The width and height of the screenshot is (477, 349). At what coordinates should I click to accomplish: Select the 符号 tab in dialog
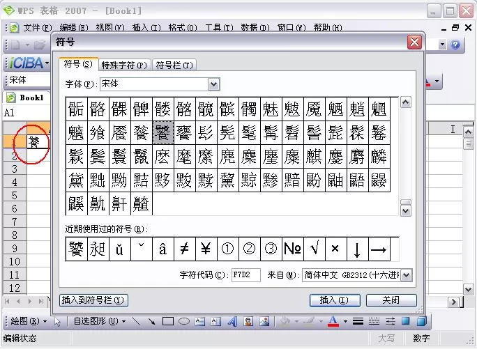tap(79, 64)
